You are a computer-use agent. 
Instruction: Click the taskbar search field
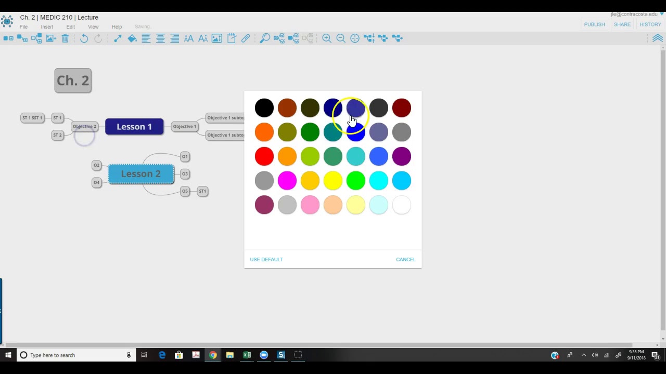[75, 355]
